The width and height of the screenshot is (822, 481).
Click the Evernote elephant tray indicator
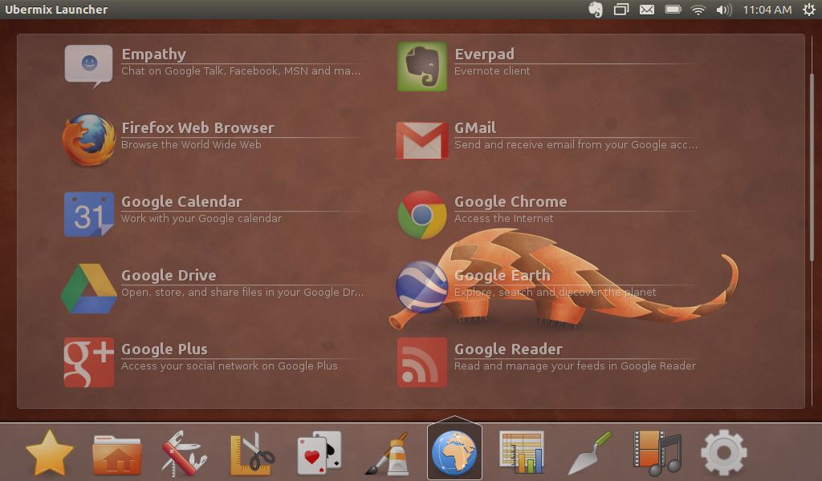coord(596,10)
